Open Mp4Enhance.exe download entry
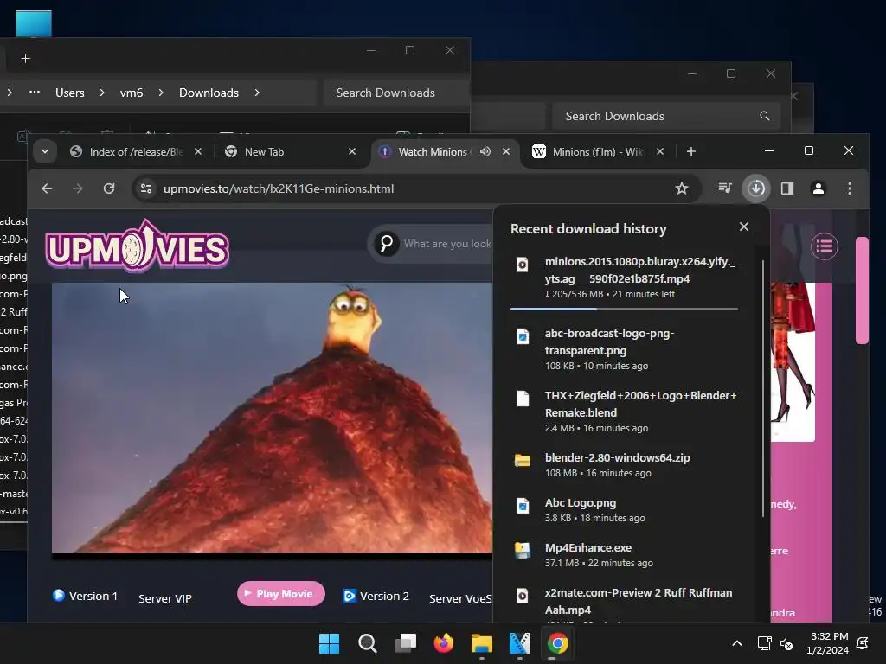Viewport: 886px width, 664px height. pos(625,555)
